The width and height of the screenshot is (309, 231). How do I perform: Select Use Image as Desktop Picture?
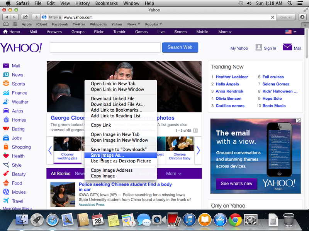[121, 161]
